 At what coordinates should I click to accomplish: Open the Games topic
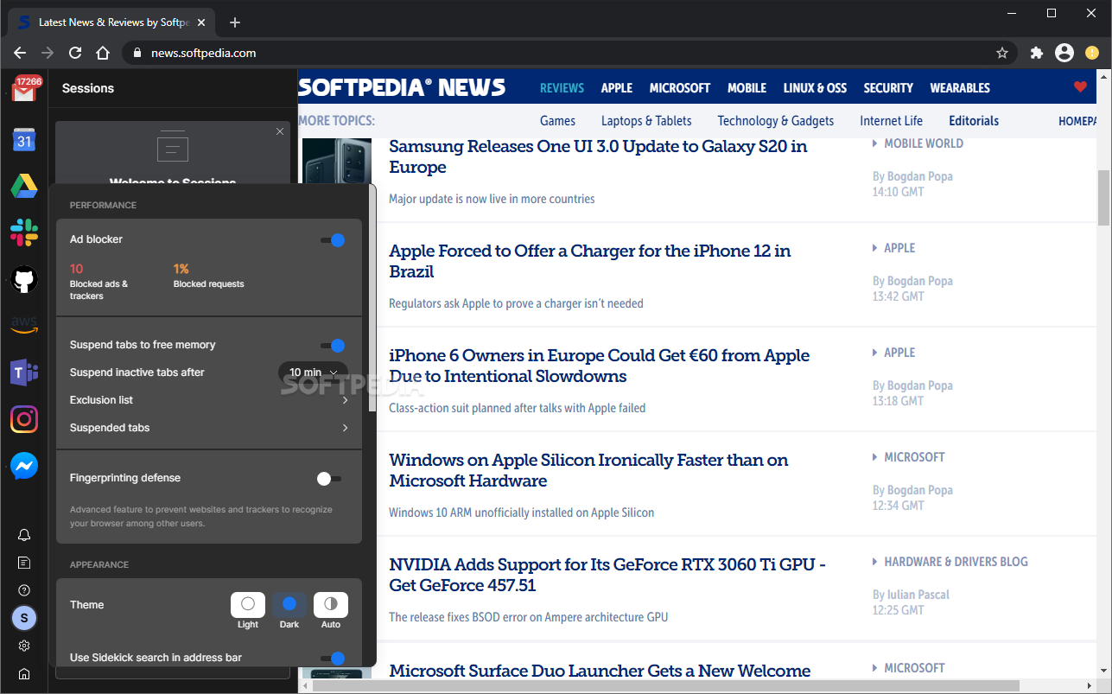[x=557, y=121]
